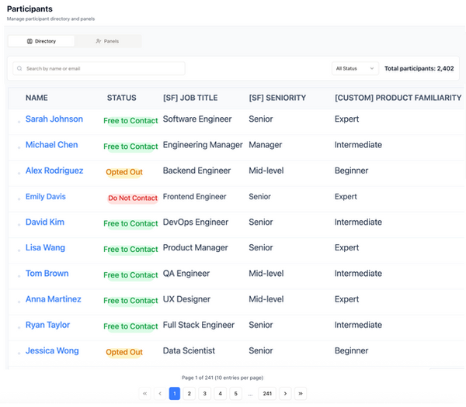466x407 pixels.
Task: Click the Search by name or email field
Action: click(99, 68)
